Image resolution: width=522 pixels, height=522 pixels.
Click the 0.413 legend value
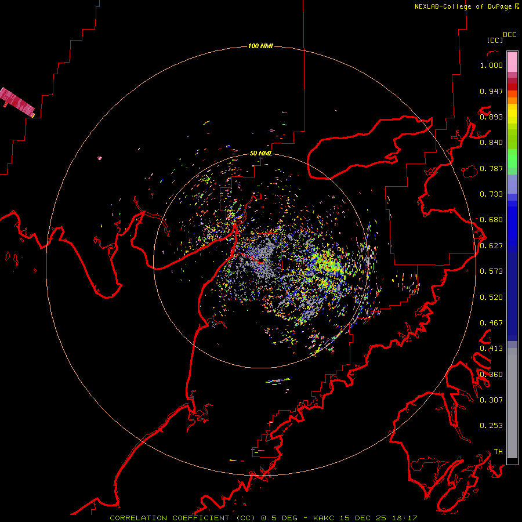pyautogui.click(x=491, y=349)
